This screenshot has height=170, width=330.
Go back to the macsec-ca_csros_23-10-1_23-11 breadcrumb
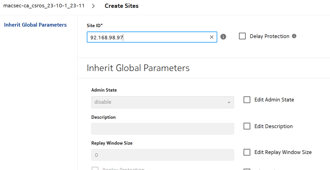[x=44, y=6]
